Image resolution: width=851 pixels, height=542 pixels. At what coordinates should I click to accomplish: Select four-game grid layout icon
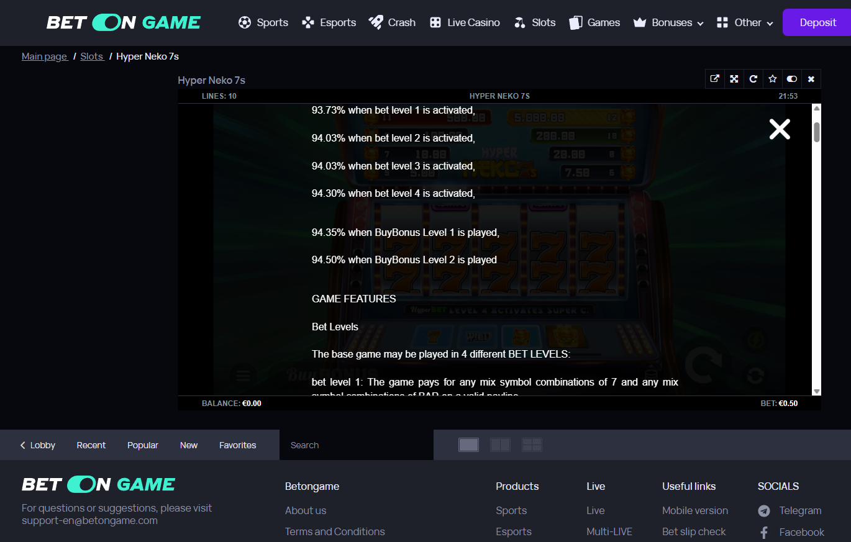click(532, 445)
